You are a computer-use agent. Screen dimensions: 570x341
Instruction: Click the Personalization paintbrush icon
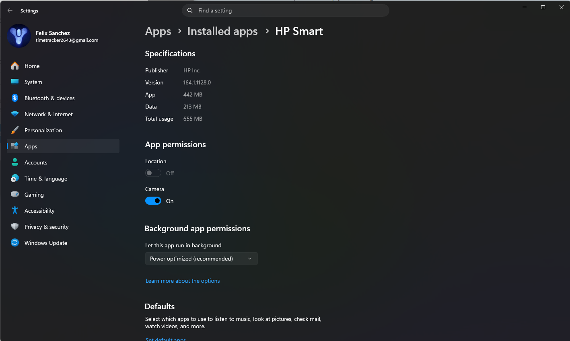coord(15,130)
